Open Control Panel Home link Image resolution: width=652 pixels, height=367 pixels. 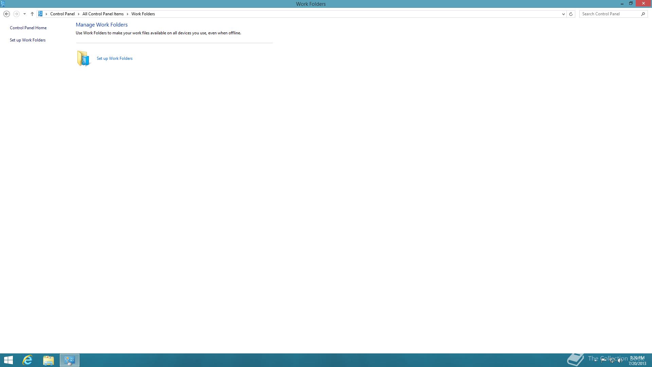click(28, 28)
